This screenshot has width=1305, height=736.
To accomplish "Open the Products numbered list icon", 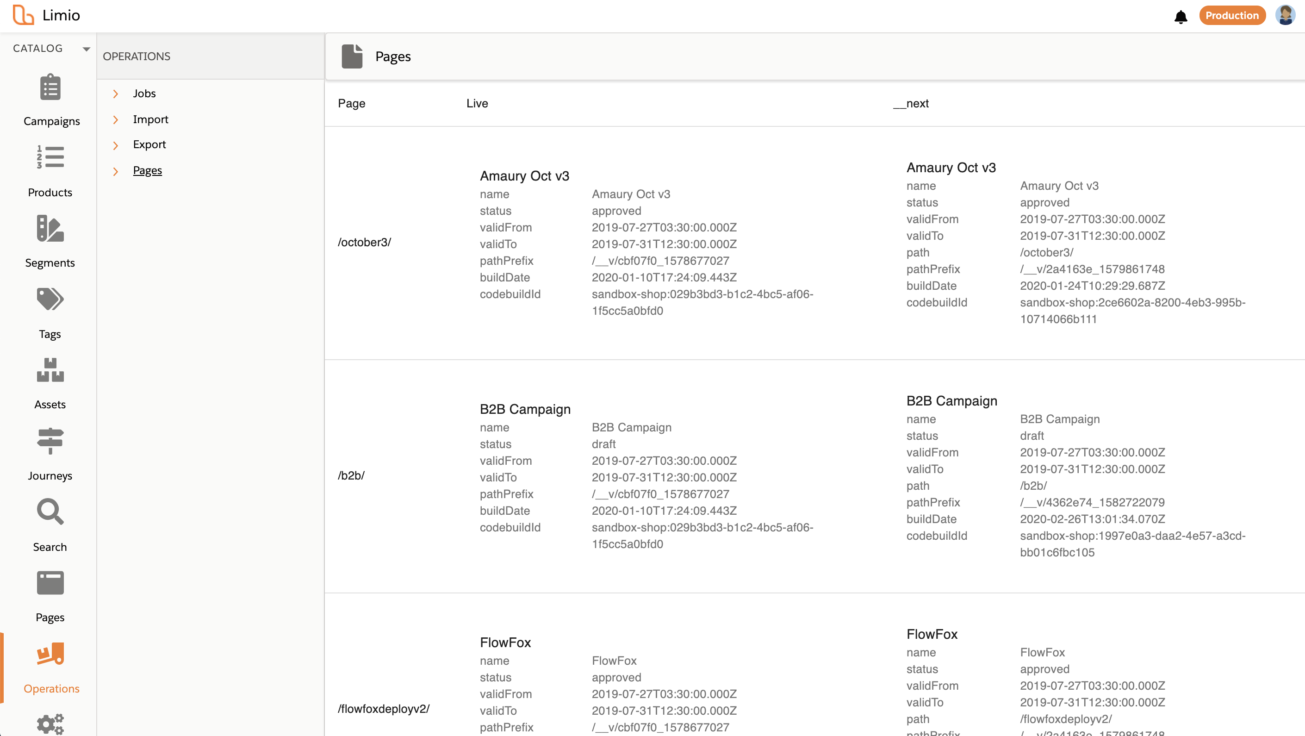I will 50,158.
